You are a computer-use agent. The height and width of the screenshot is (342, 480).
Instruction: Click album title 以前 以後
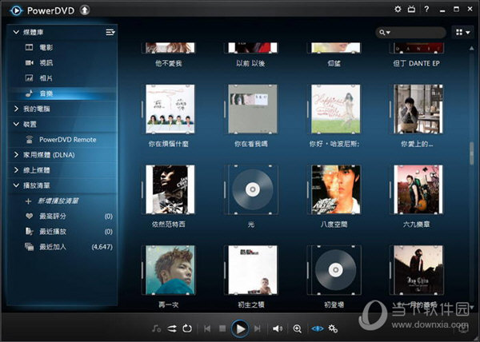tap(250, 63)
